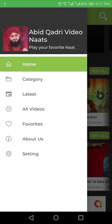
Task: Tap the folder icon beside Category
Action: pos(9,79)
